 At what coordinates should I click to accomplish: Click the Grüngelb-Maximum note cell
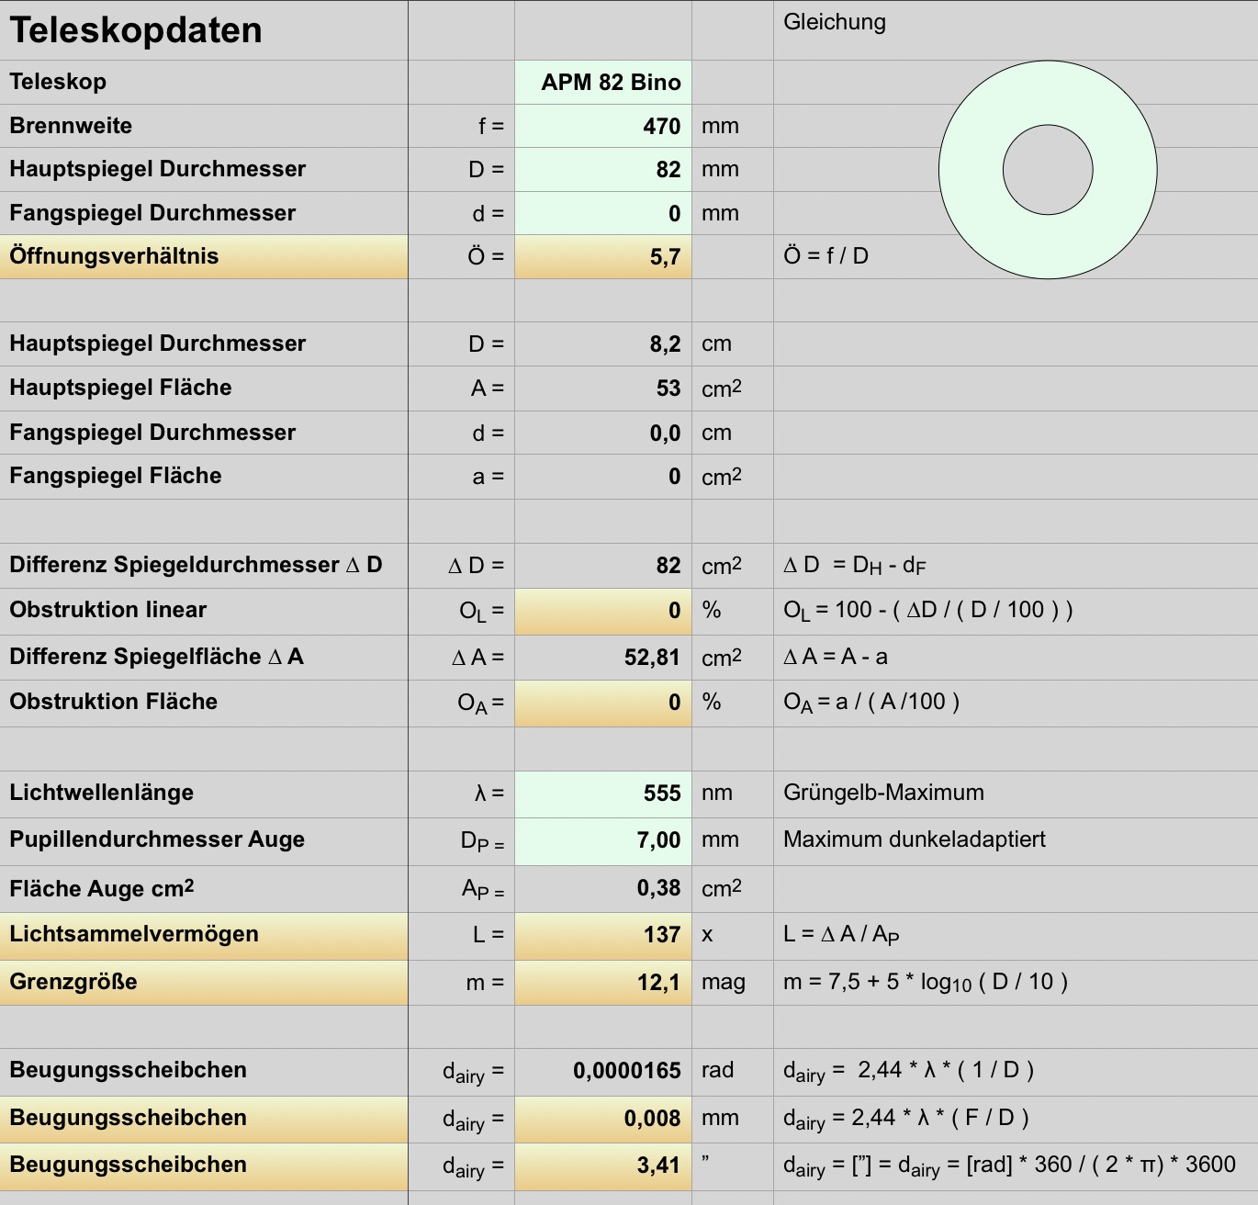click(1016, 794)
